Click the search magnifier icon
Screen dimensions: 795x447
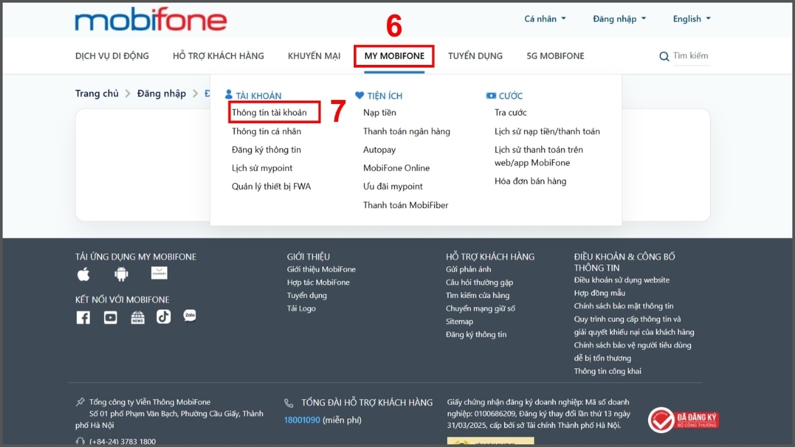[x=664, y=57]
